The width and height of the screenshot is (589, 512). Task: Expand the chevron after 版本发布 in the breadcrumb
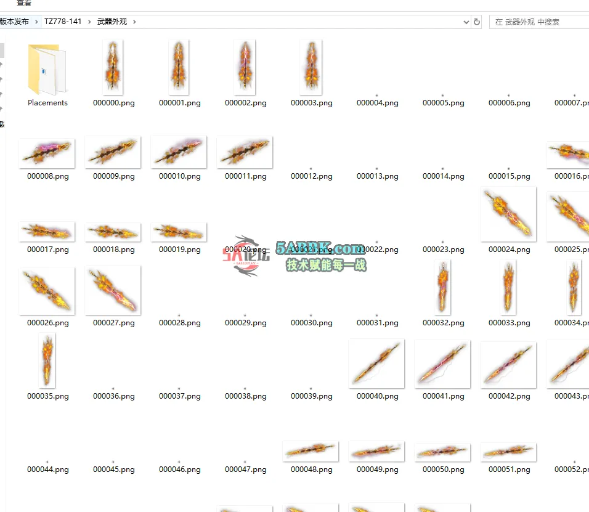(36, 22)
